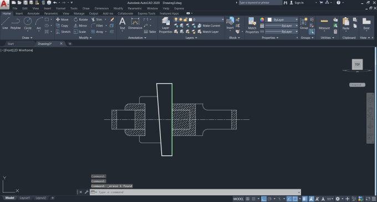
Task: Select the Text annotation tool
Action: (123, 23)
